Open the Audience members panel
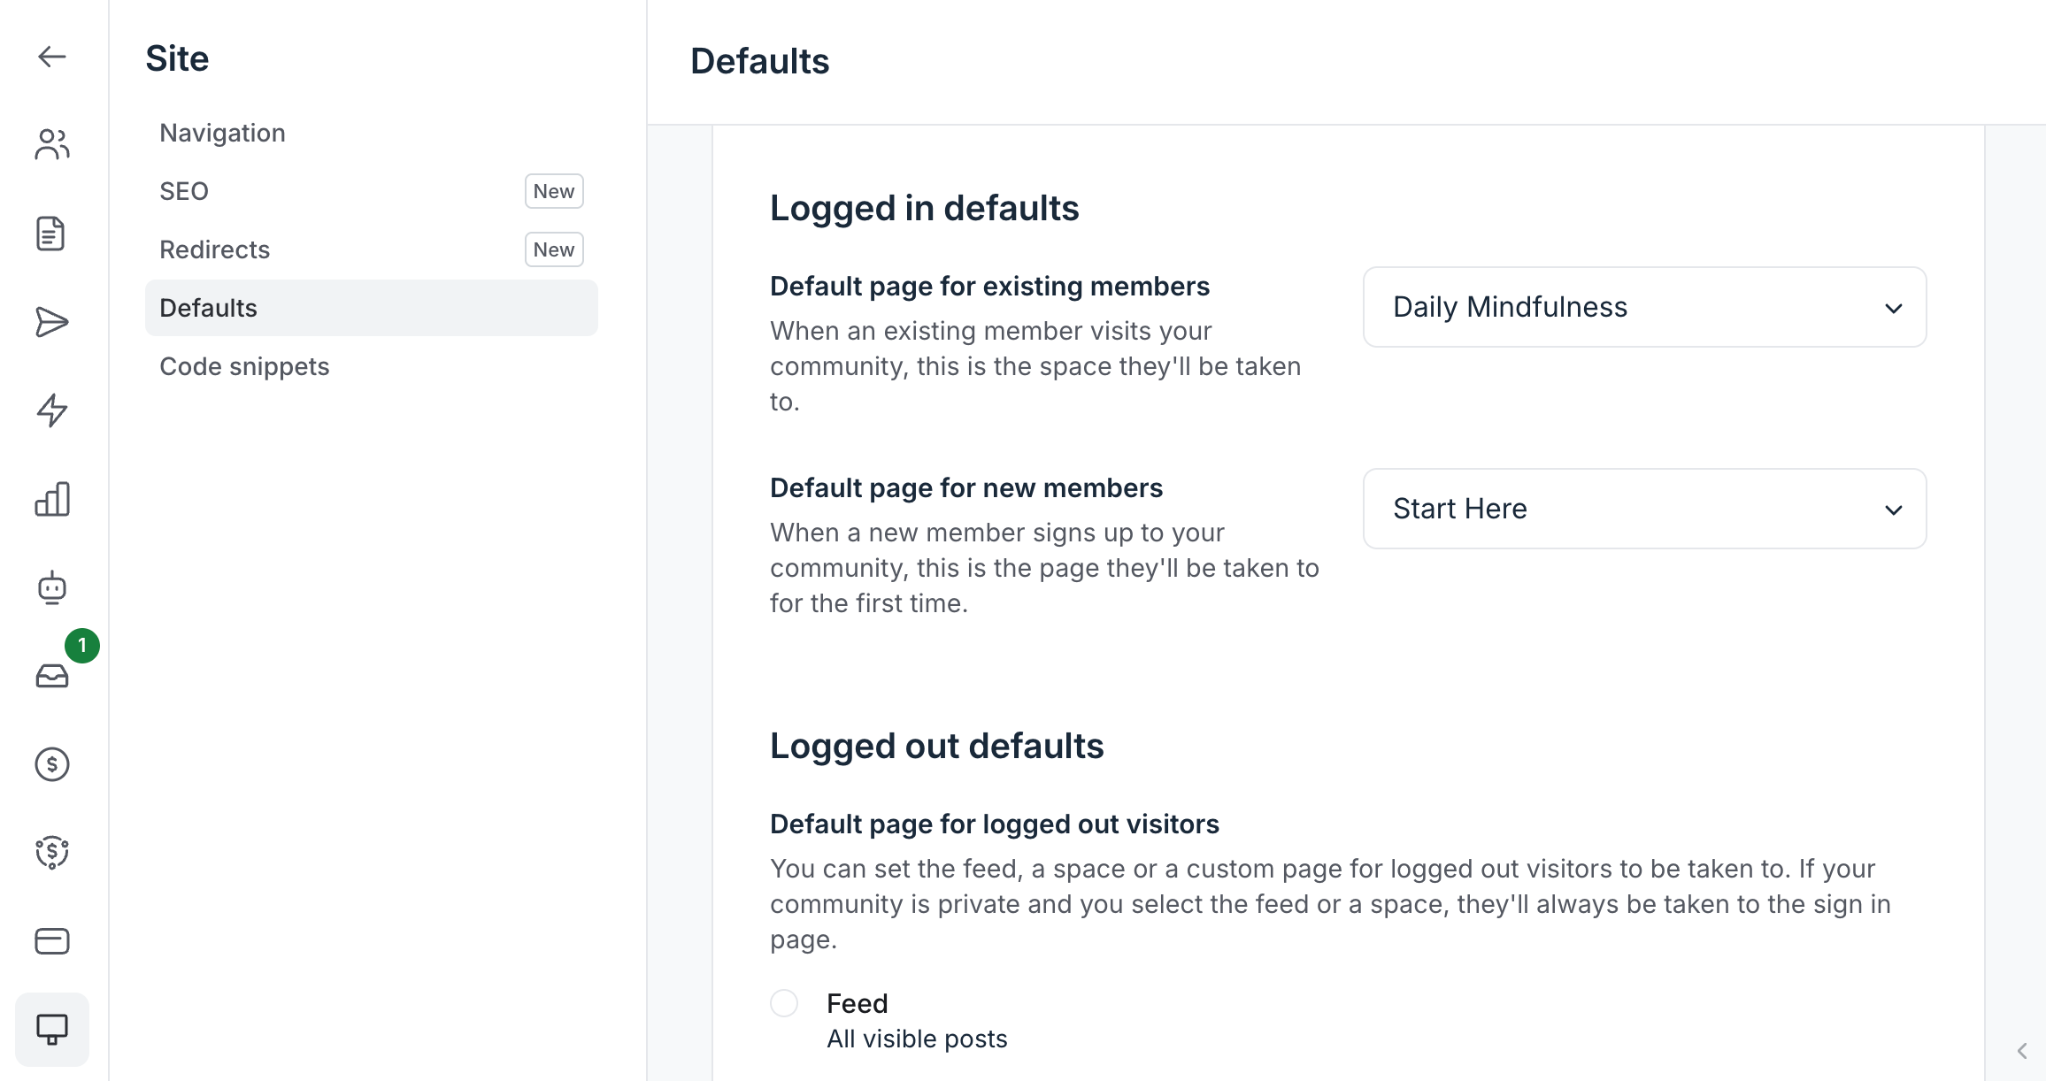The width and height of the screenshot is (2046, 1081). coord(51,144)
